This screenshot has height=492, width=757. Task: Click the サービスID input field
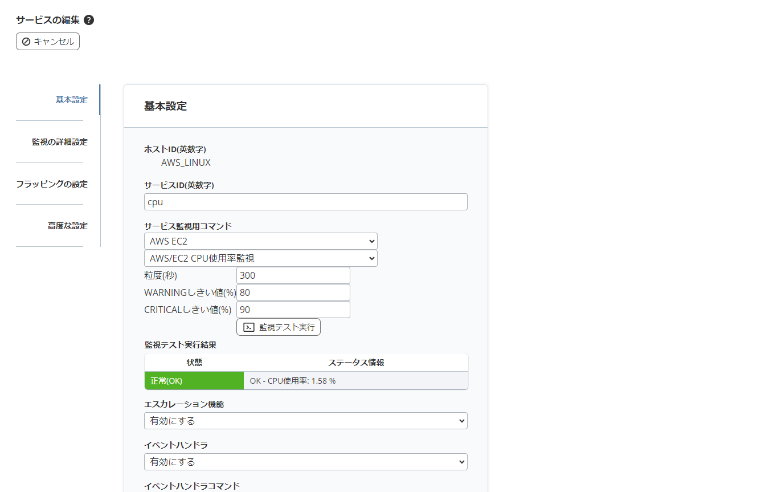(x=306, y=202)
